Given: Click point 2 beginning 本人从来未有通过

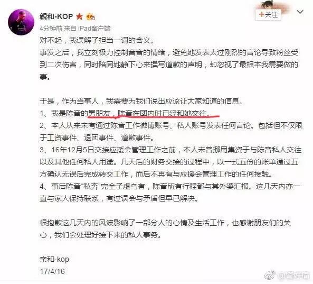Looking at the screenshot, I should [x=171, y=132].
